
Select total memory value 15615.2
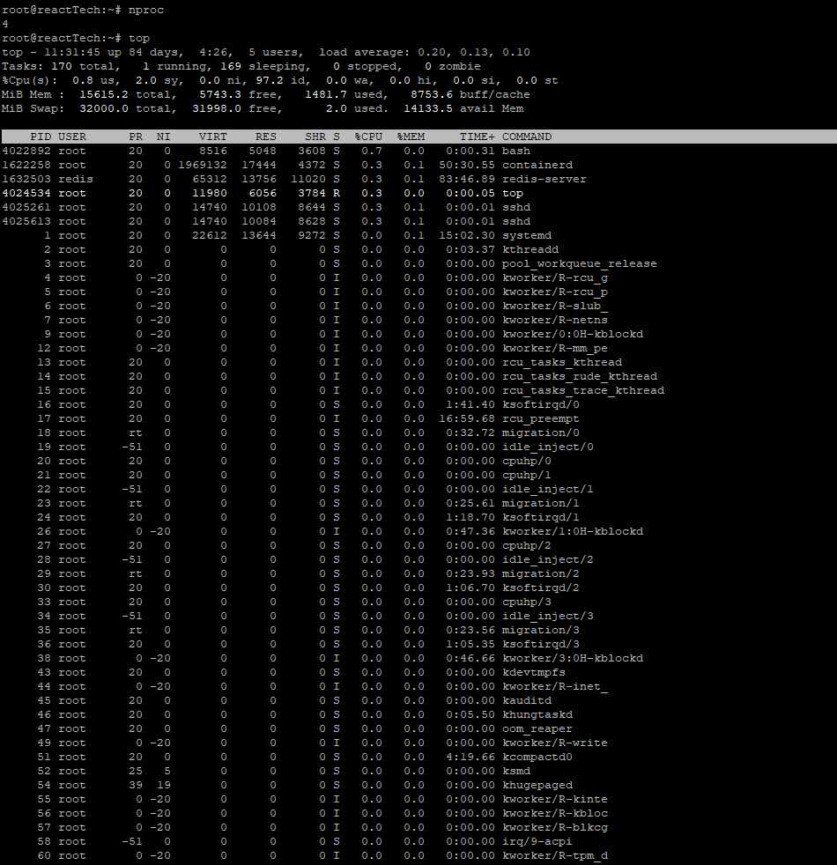[x=104, y=94]
